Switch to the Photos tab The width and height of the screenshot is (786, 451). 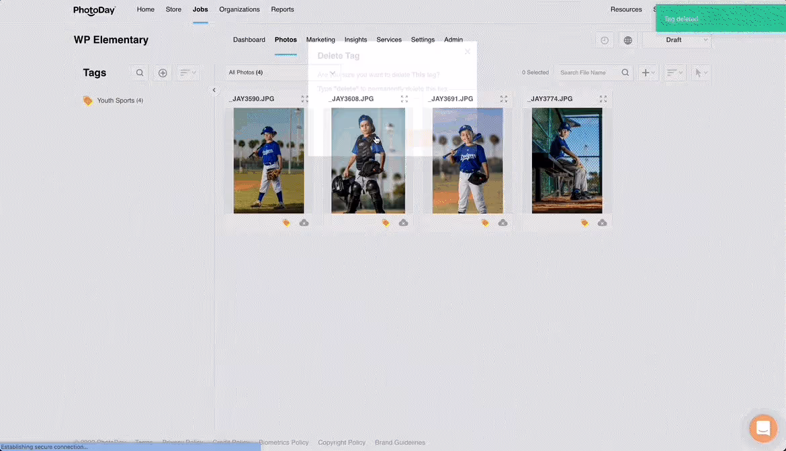(x=286, y=40)
